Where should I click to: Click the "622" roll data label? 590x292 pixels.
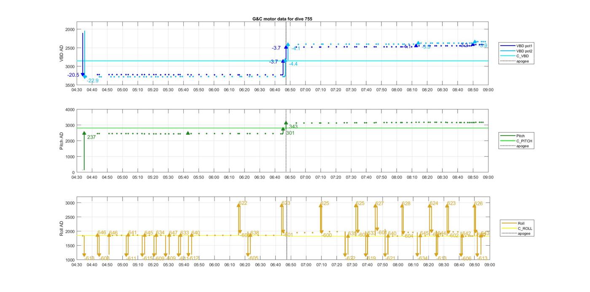(x=243, y=203)
